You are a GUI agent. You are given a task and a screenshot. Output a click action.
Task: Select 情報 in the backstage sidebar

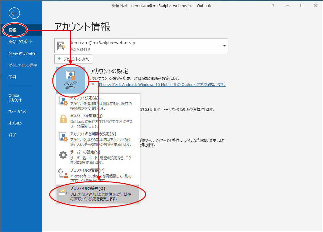pyautogui.click(x=21, y=30)
